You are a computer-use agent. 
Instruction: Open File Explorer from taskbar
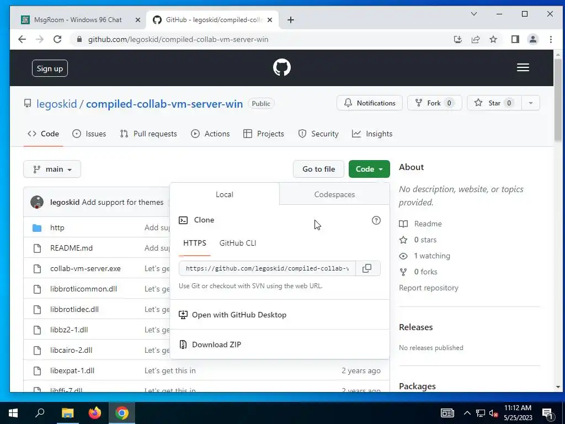point(67,413)
